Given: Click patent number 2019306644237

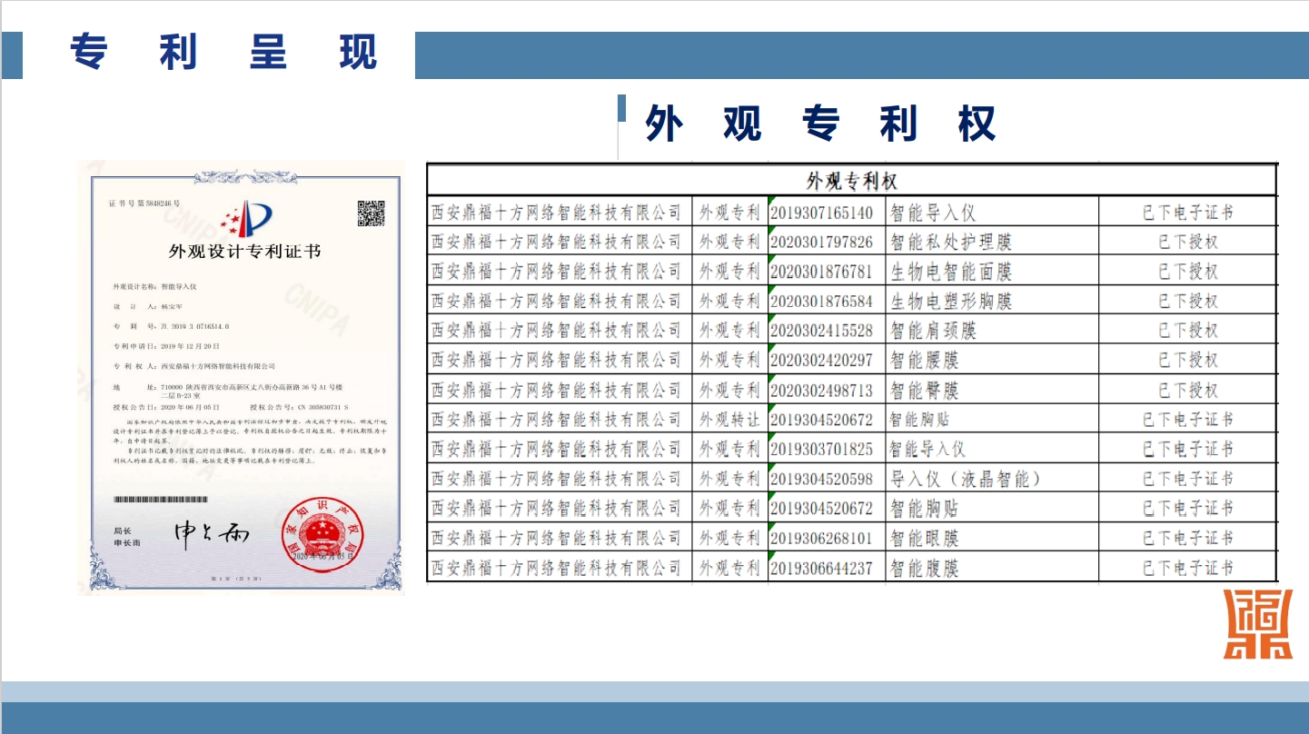Looking at the screenshot, I should click(x=821, y=568).
